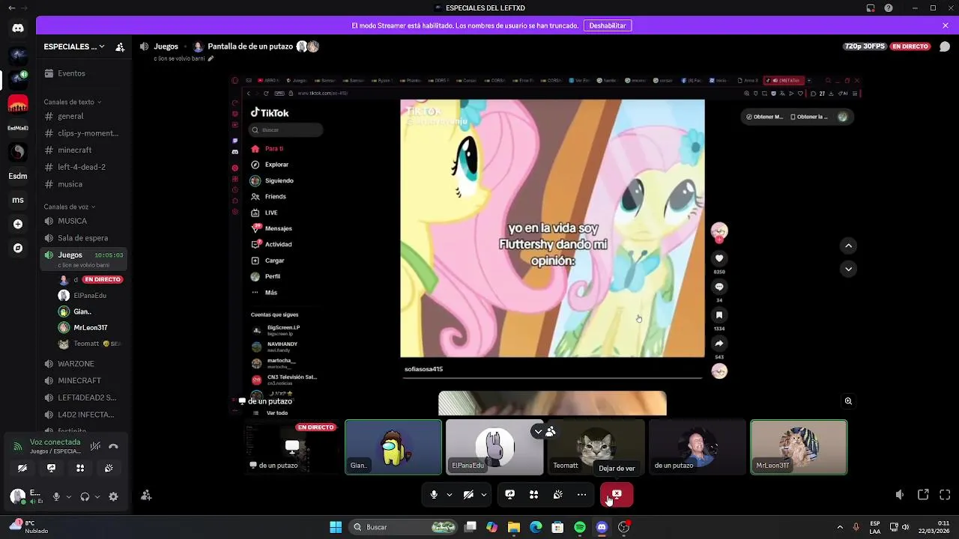This screenshot has height=539, width=959.
Task: Show the voice channel chat icon
Action: click(x=945, y=46)
